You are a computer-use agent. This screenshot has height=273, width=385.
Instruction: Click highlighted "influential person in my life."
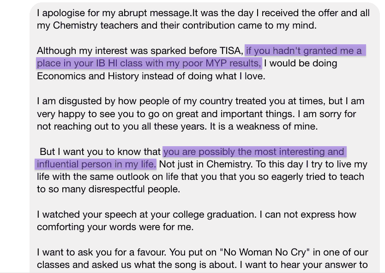[96, 164]
